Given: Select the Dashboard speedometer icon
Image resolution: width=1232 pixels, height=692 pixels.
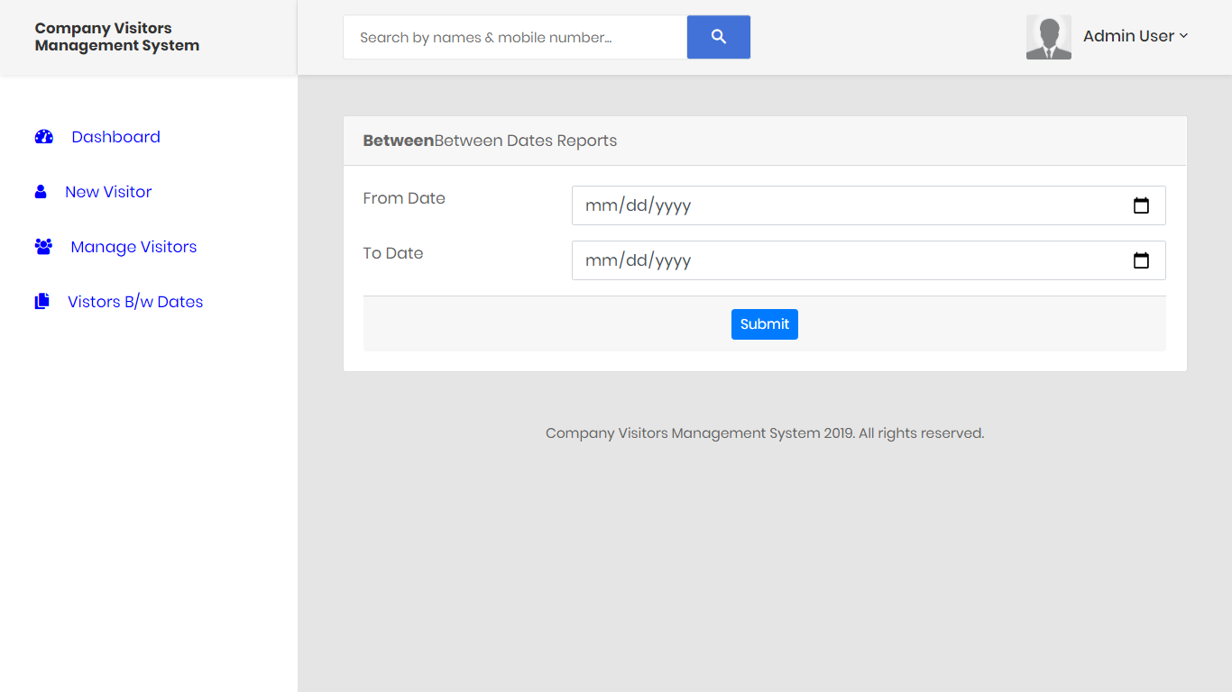Looking at the screenshot, I should click(44, 136).
